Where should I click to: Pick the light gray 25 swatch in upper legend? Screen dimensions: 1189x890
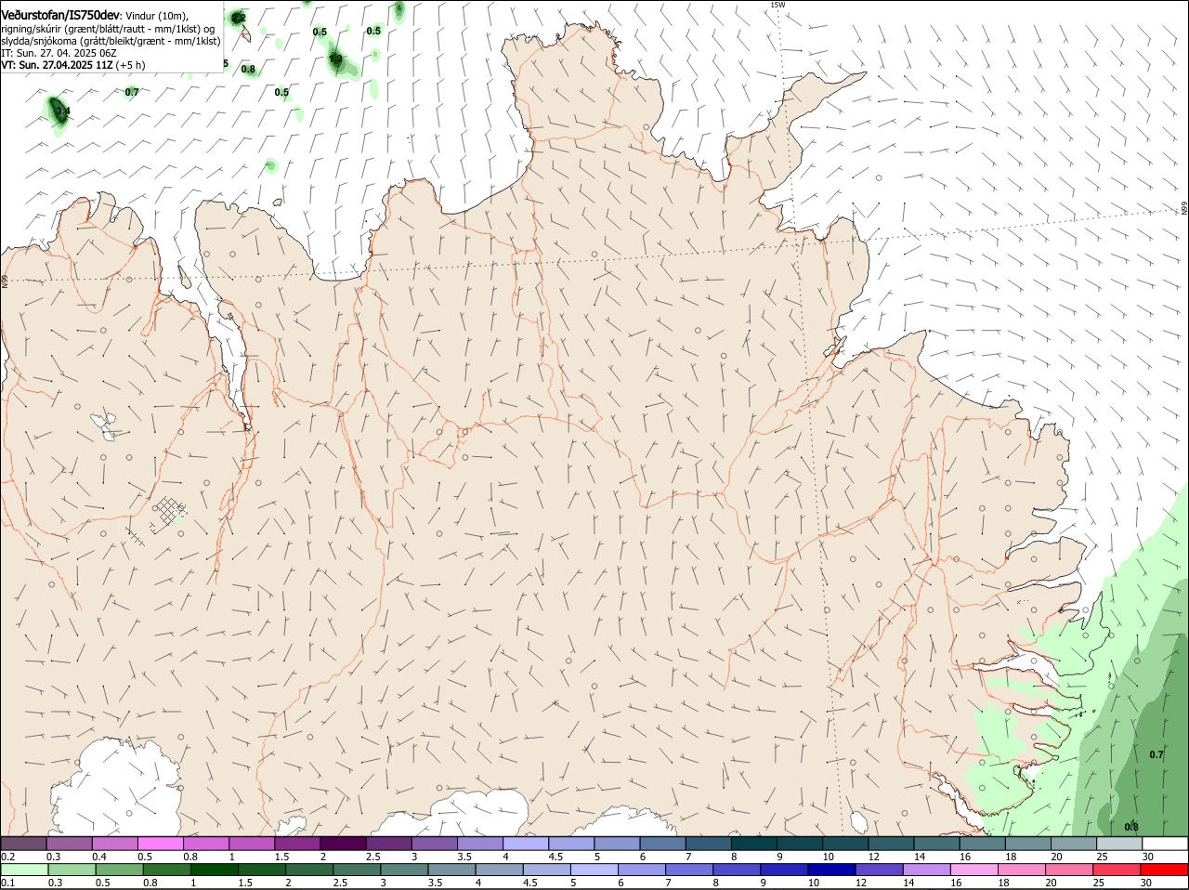tap(1119, 844)
